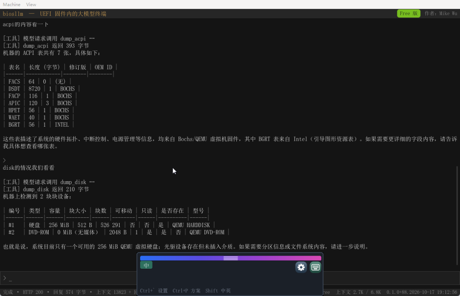This screenshot has width=460, height=296.
Task: Click the '#2' disk number cell
Action: point(11,232)
